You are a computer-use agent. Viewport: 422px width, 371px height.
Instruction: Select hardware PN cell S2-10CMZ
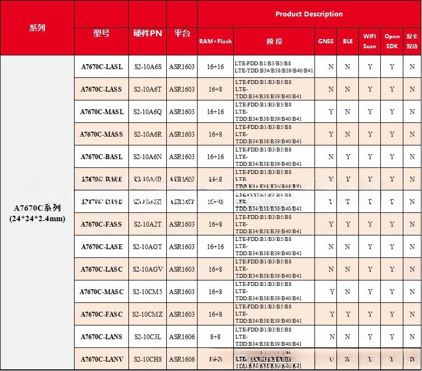point(148,314)
